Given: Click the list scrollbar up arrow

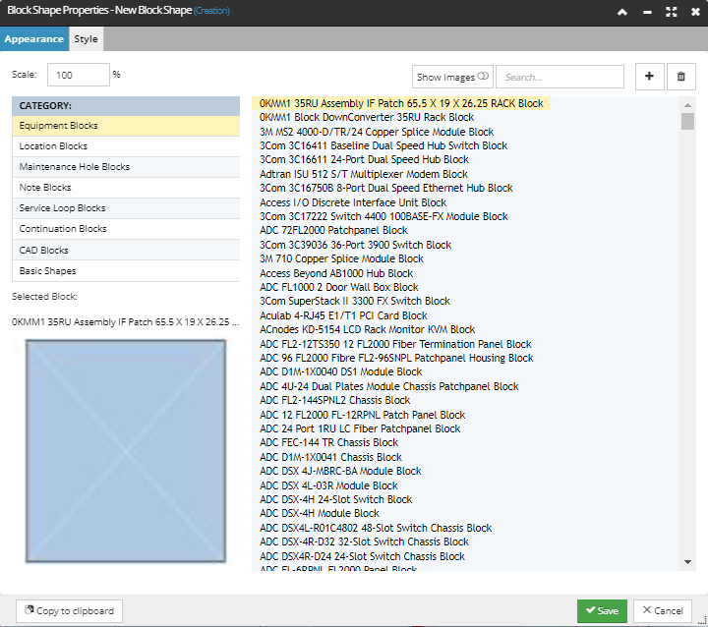Looking at the screenshot, I should (687, 105).
